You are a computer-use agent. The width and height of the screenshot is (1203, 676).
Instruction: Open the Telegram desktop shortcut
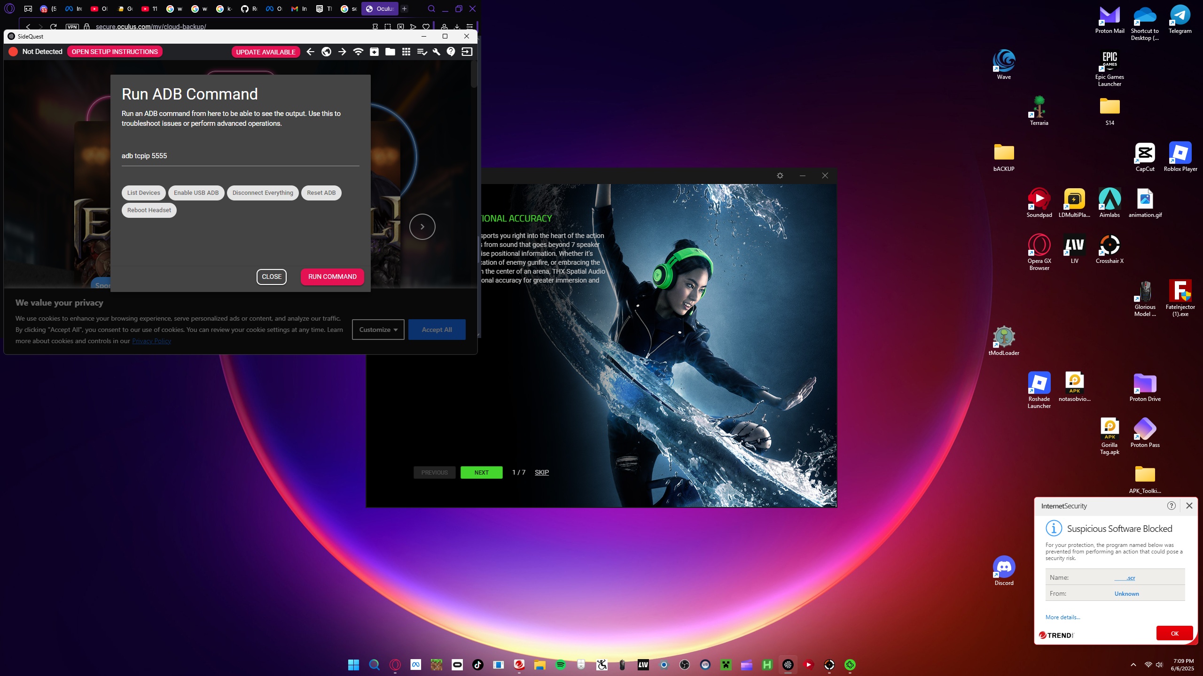[x=1180, y=20]
